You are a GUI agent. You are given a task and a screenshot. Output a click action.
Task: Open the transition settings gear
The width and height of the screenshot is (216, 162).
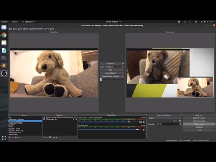(x=123, y=63)
